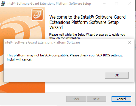Image resolution: width=136 pixels, height=106 pixels.
Task: Click the orange SGX logo icon
Action: tap(37, 15)
